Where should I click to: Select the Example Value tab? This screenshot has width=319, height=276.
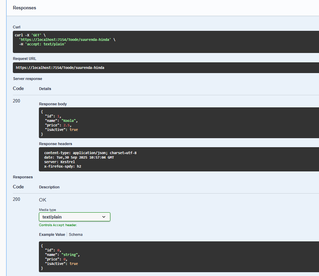(52, 234)
